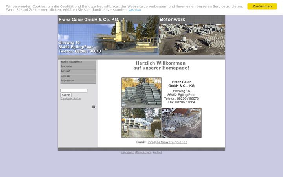The width and height of the screenshot is (283, 177).
Task: Open the Adresse menu item
Action: click(x=78, y=76)
